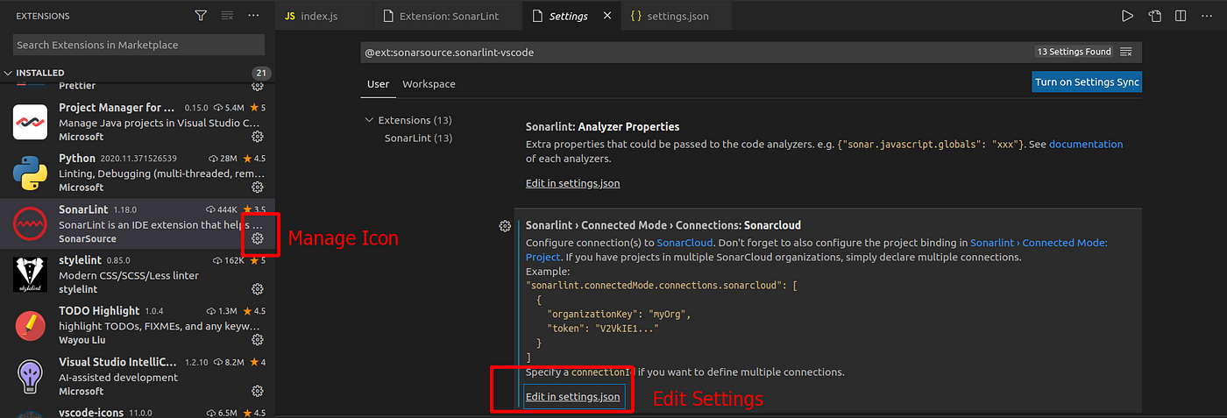This screenshot has height=418, width=1227.
Task: Click the Python extension manage gear
Action: 258,188
